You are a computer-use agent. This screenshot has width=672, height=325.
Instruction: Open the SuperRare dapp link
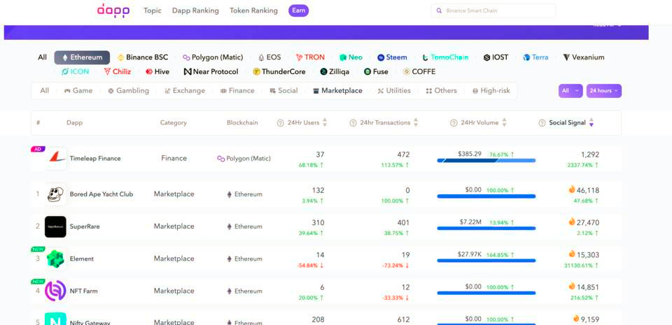click(x=85, y=226)
